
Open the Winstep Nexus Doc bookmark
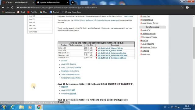pos(72,12)
